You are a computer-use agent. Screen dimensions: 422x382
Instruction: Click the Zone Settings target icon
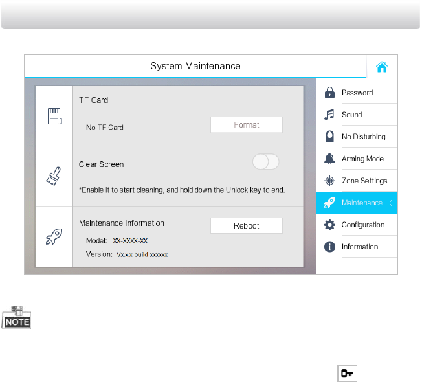(x=329, y=181)
